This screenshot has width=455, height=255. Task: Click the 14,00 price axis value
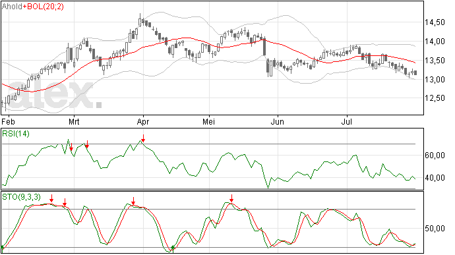(x=435, y=42)
